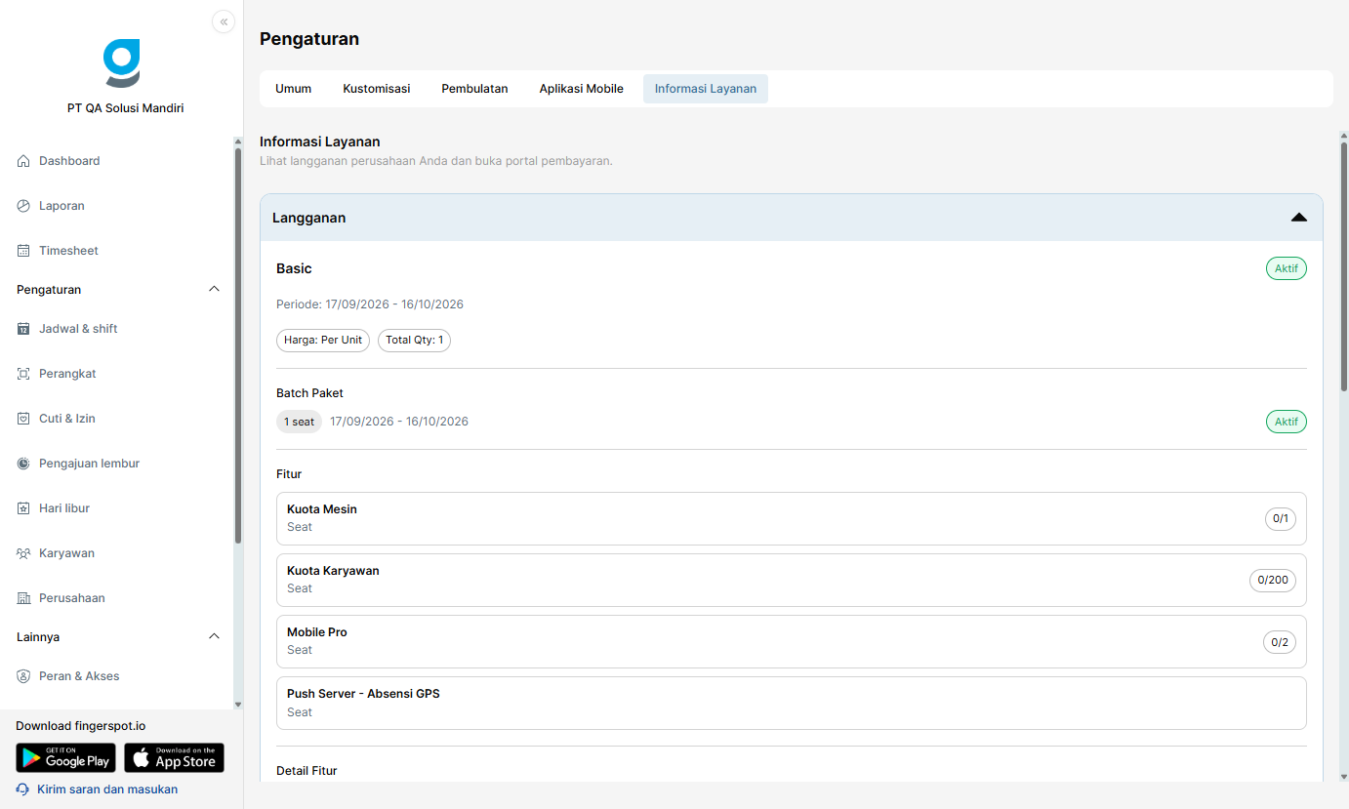
Task: Click the Jadwal & shift icon
Action: click(x=23, y=329)
